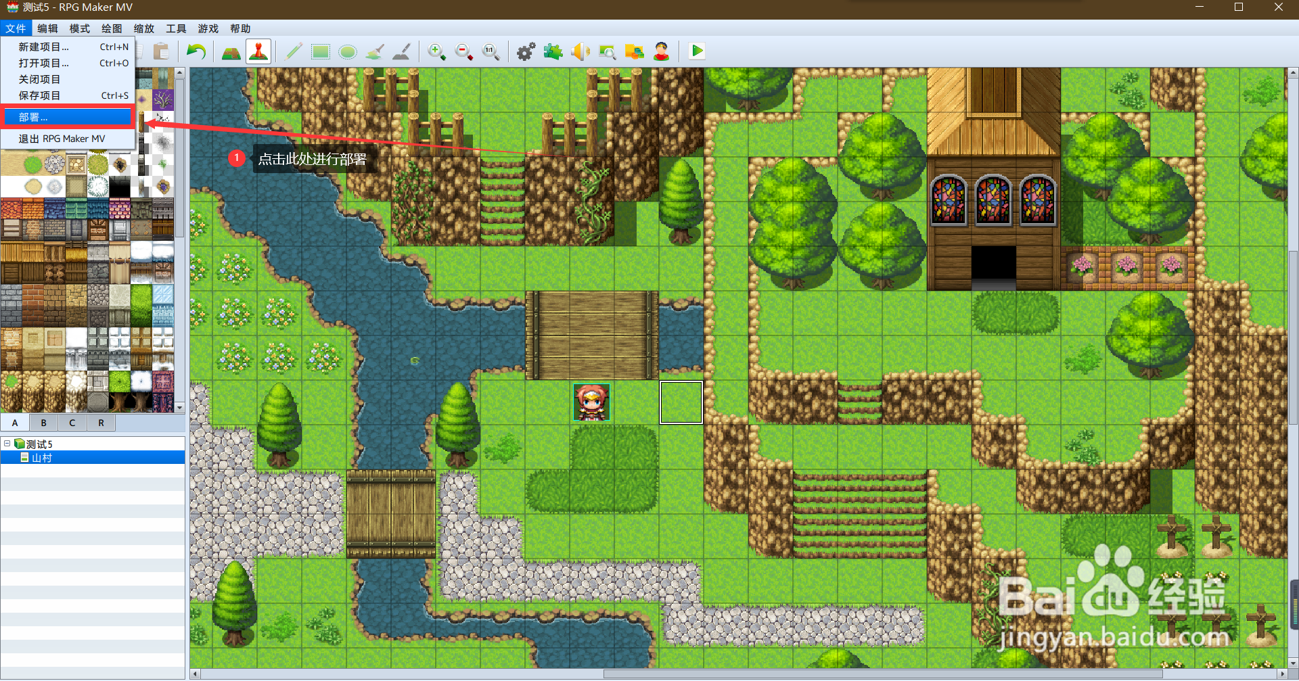Click tileset palette scroll up arrow
The height and width of the screenshot is (681, 1299).
[180, 72]
